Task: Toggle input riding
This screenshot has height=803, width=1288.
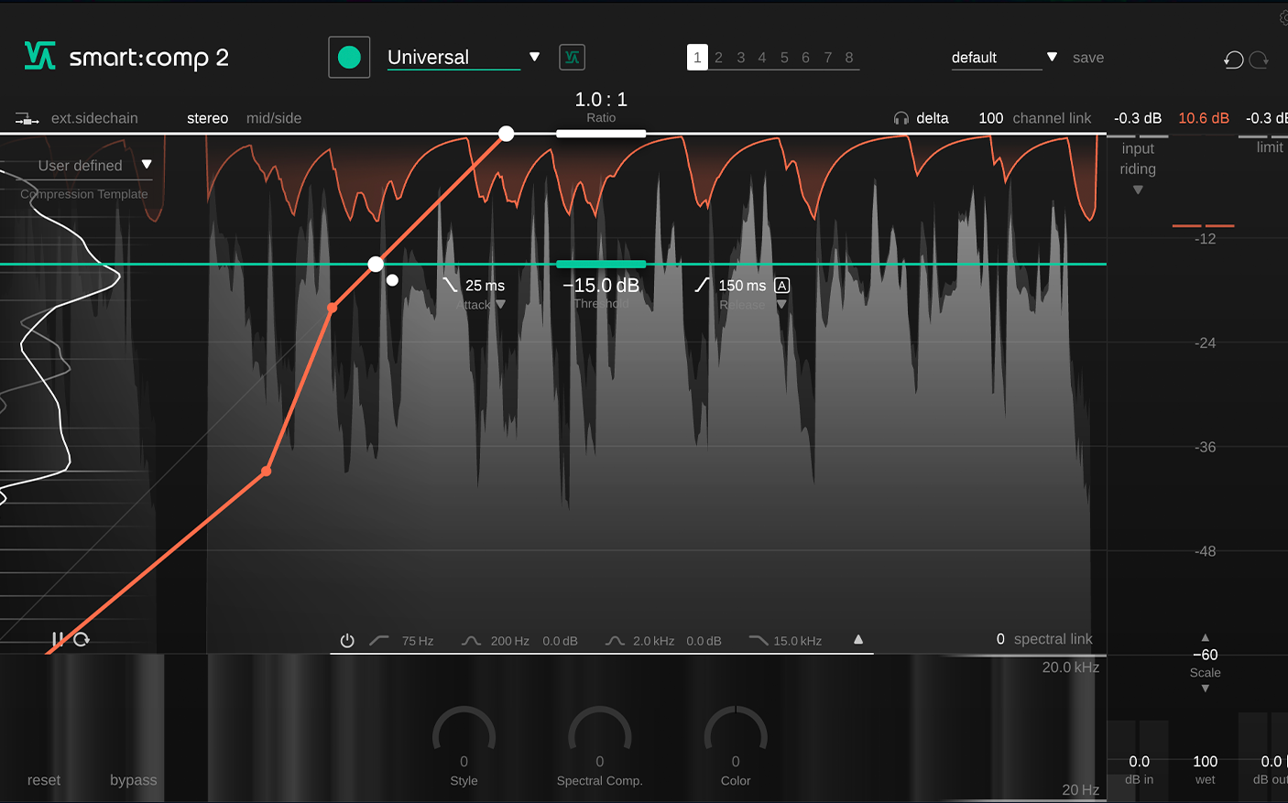Action: 1138,158
